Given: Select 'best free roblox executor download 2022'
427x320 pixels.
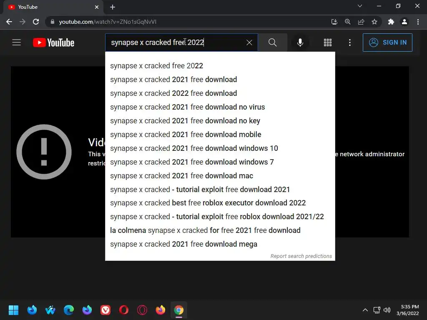Looking at the screenshot, I should click(x=220, y=203).
